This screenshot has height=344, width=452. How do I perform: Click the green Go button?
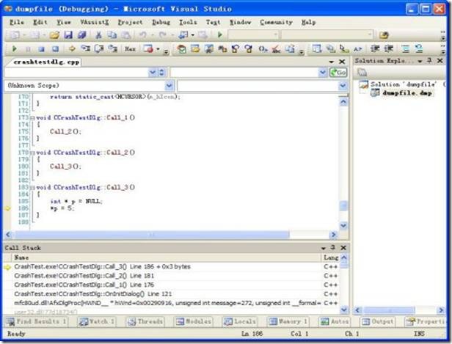[338, 73]
